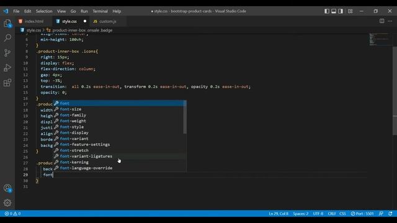Click the editor vertical scrollbar
Viewport: 397px width, 223px height.
(395, 91)
